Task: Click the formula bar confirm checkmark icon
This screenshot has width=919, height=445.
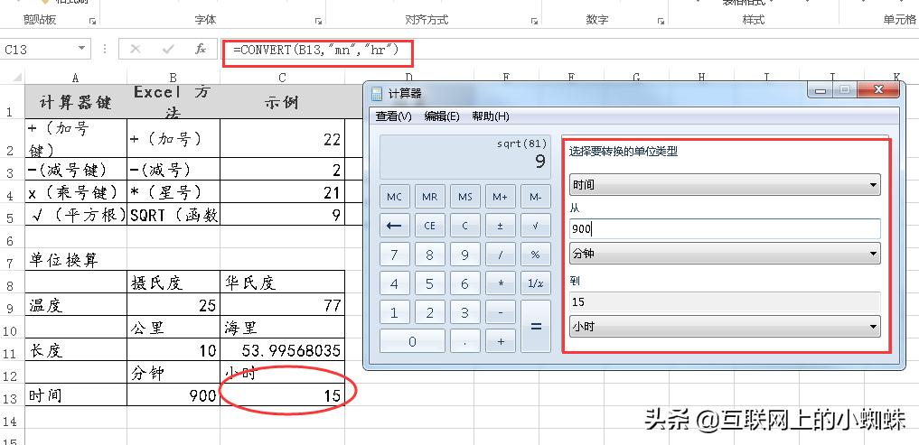Action: [x=169, y=49]
